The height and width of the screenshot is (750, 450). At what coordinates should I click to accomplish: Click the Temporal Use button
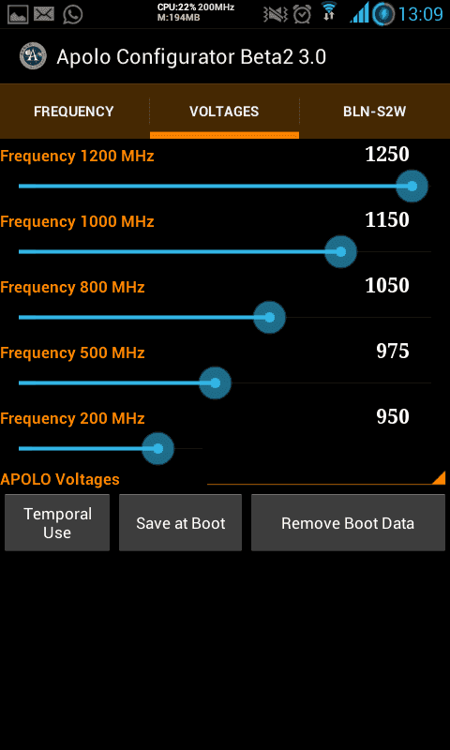(57, 523)
